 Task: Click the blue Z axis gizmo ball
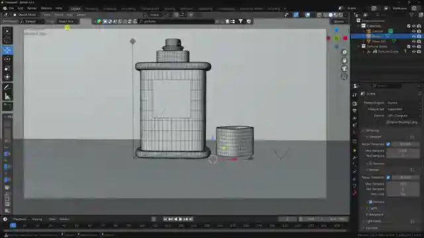pos(337,30)
